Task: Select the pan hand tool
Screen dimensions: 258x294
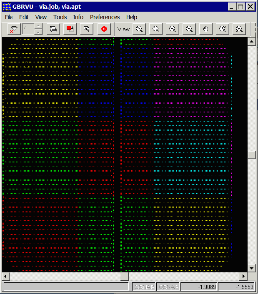Action: coord(206,29)
